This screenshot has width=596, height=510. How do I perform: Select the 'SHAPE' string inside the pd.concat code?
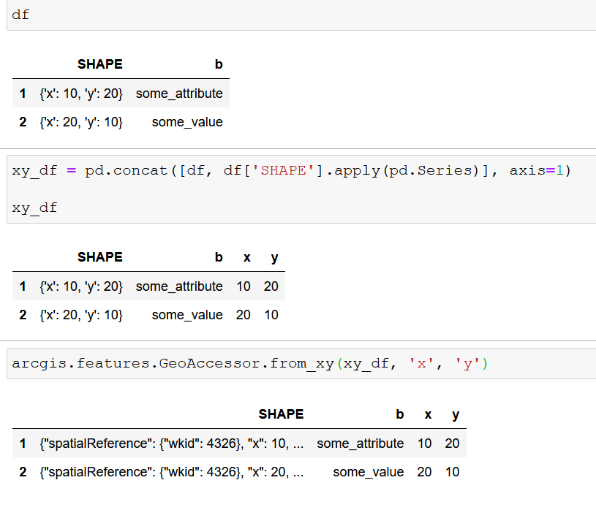pyautogui.click(x=284, y=171)
